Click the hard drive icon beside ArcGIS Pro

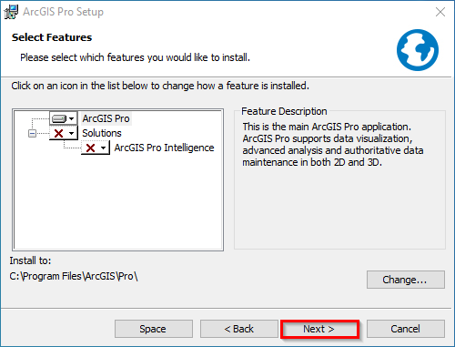(x=59, y=118)
